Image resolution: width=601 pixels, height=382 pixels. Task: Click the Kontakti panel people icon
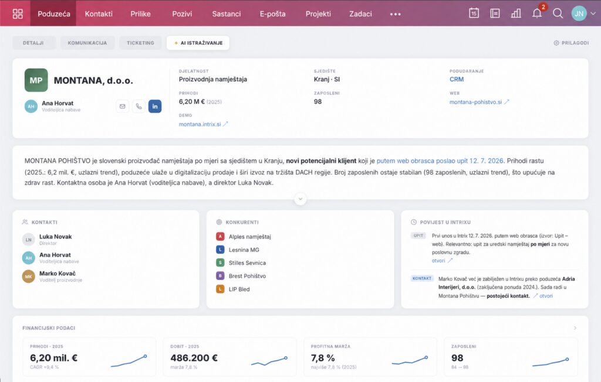click(25, 222)
